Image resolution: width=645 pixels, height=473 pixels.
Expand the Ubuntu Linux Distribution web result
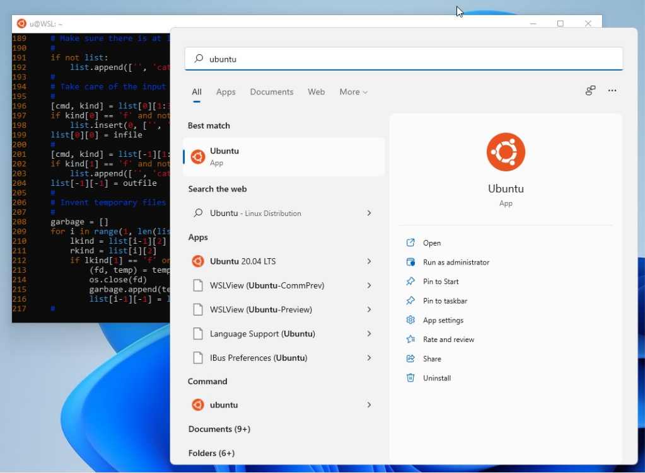point(369,213)
